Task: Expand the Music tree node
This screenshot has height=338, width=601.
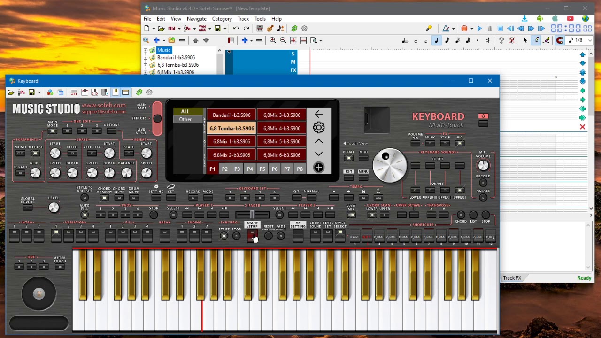Action: (x=146, y=50)
